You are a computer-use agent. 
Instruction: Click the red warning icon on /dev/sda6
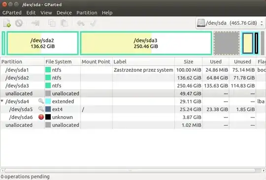coord(41,117)
